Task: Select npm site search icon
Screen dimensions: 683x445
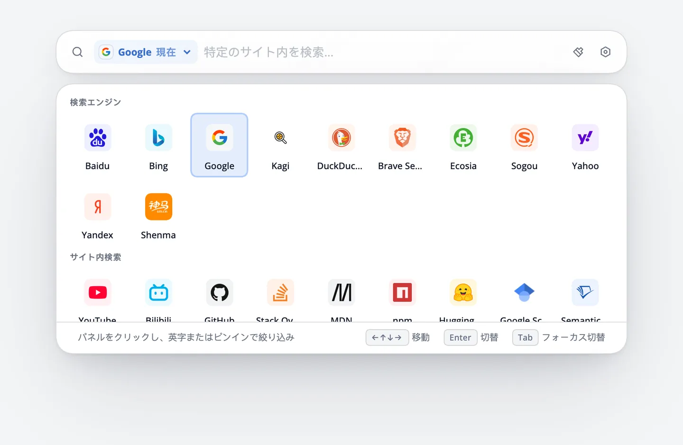Action: click(x=402, y=292)
